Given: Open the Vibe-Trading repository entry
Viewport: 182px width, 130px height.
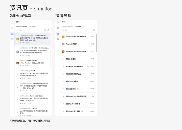Looking at the screenshot, I should point(33,63).
